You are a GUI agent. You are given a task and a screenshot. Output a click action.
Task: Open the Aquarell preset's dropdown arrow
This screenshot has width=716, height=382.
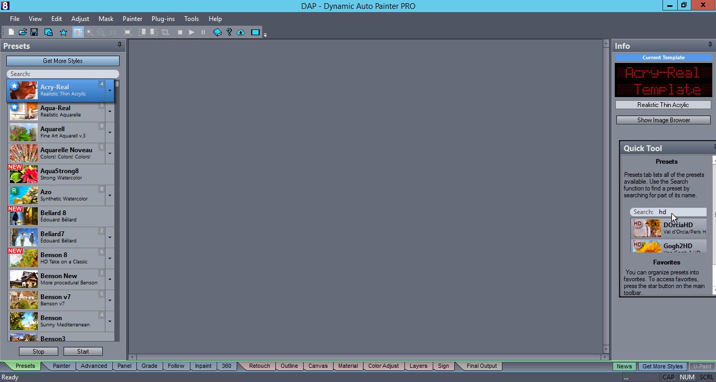click(x=110, y=132)
